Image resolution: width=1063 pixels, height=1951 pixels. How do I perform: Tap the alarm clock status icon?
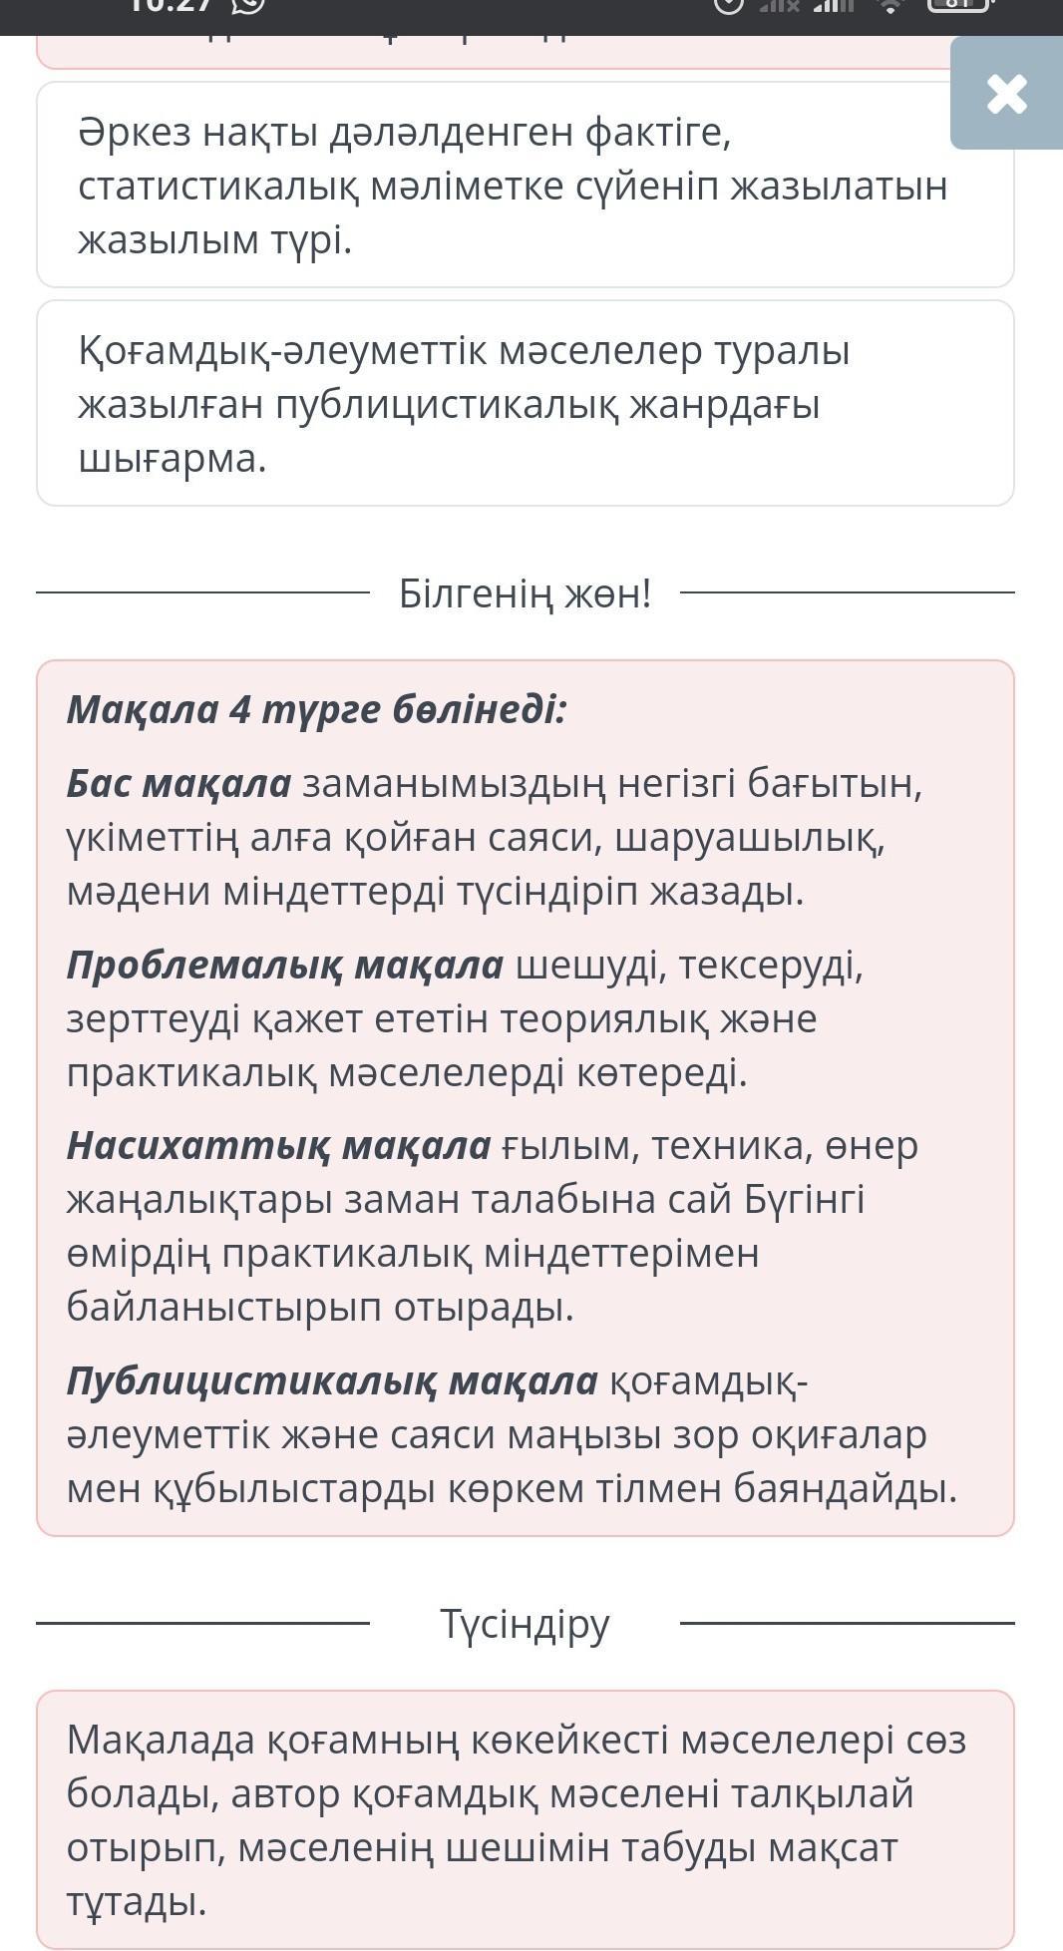(729, 5)
